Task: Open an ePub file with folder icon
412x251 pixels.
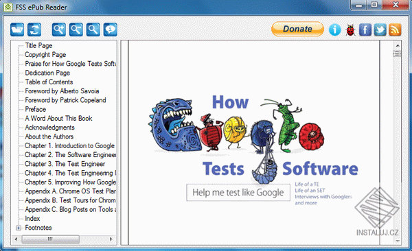Action: pos(17,29)
